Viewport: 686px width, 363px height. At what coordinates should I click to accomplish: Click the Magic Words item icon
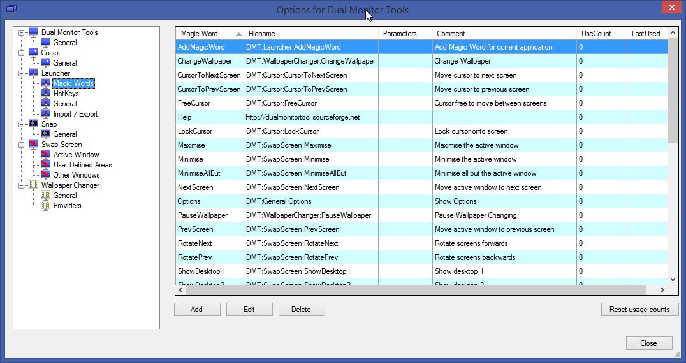45,83
